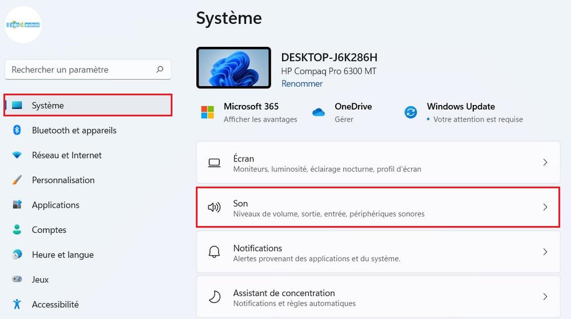The image size is (571, 319).
Task: Click the Wi-Fi icon beside Réseau et Internet
Action: click(17, 155)
